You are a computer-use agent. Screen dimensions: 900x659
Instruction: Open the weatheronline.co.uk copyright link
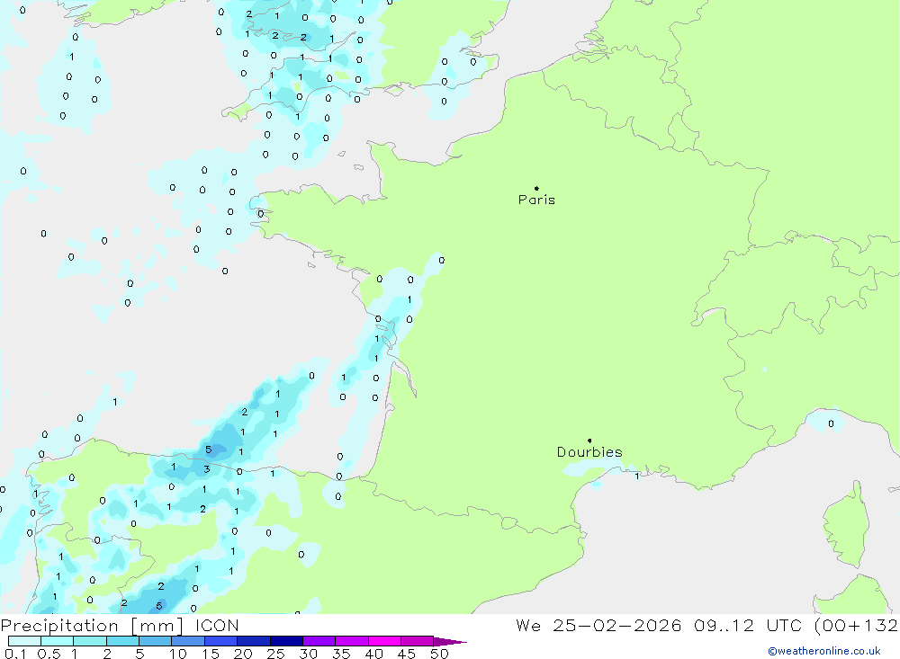click(x=824, y=651)
